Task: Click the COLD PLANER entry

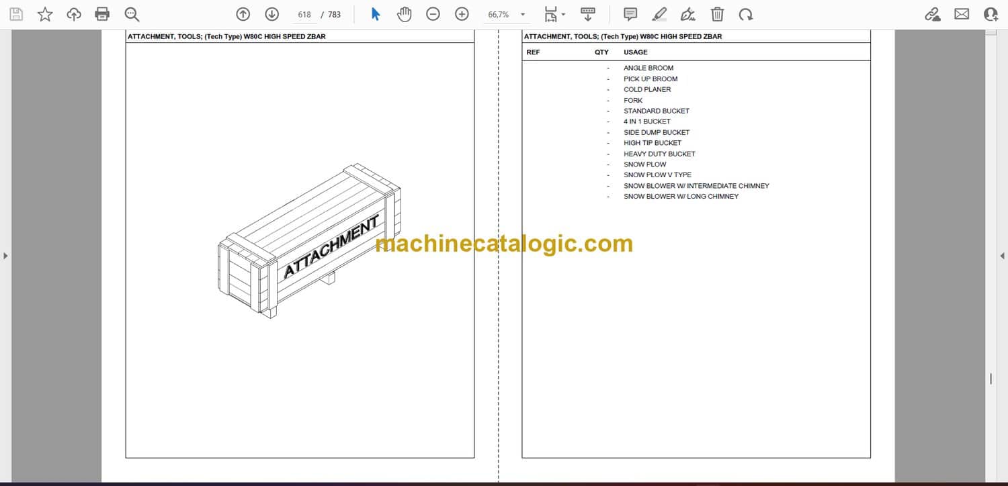Action: click(x=647, y=89)
